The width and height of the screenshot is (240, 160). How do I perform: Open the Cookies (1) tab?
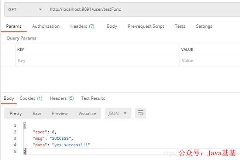click(x=31, y=98)
